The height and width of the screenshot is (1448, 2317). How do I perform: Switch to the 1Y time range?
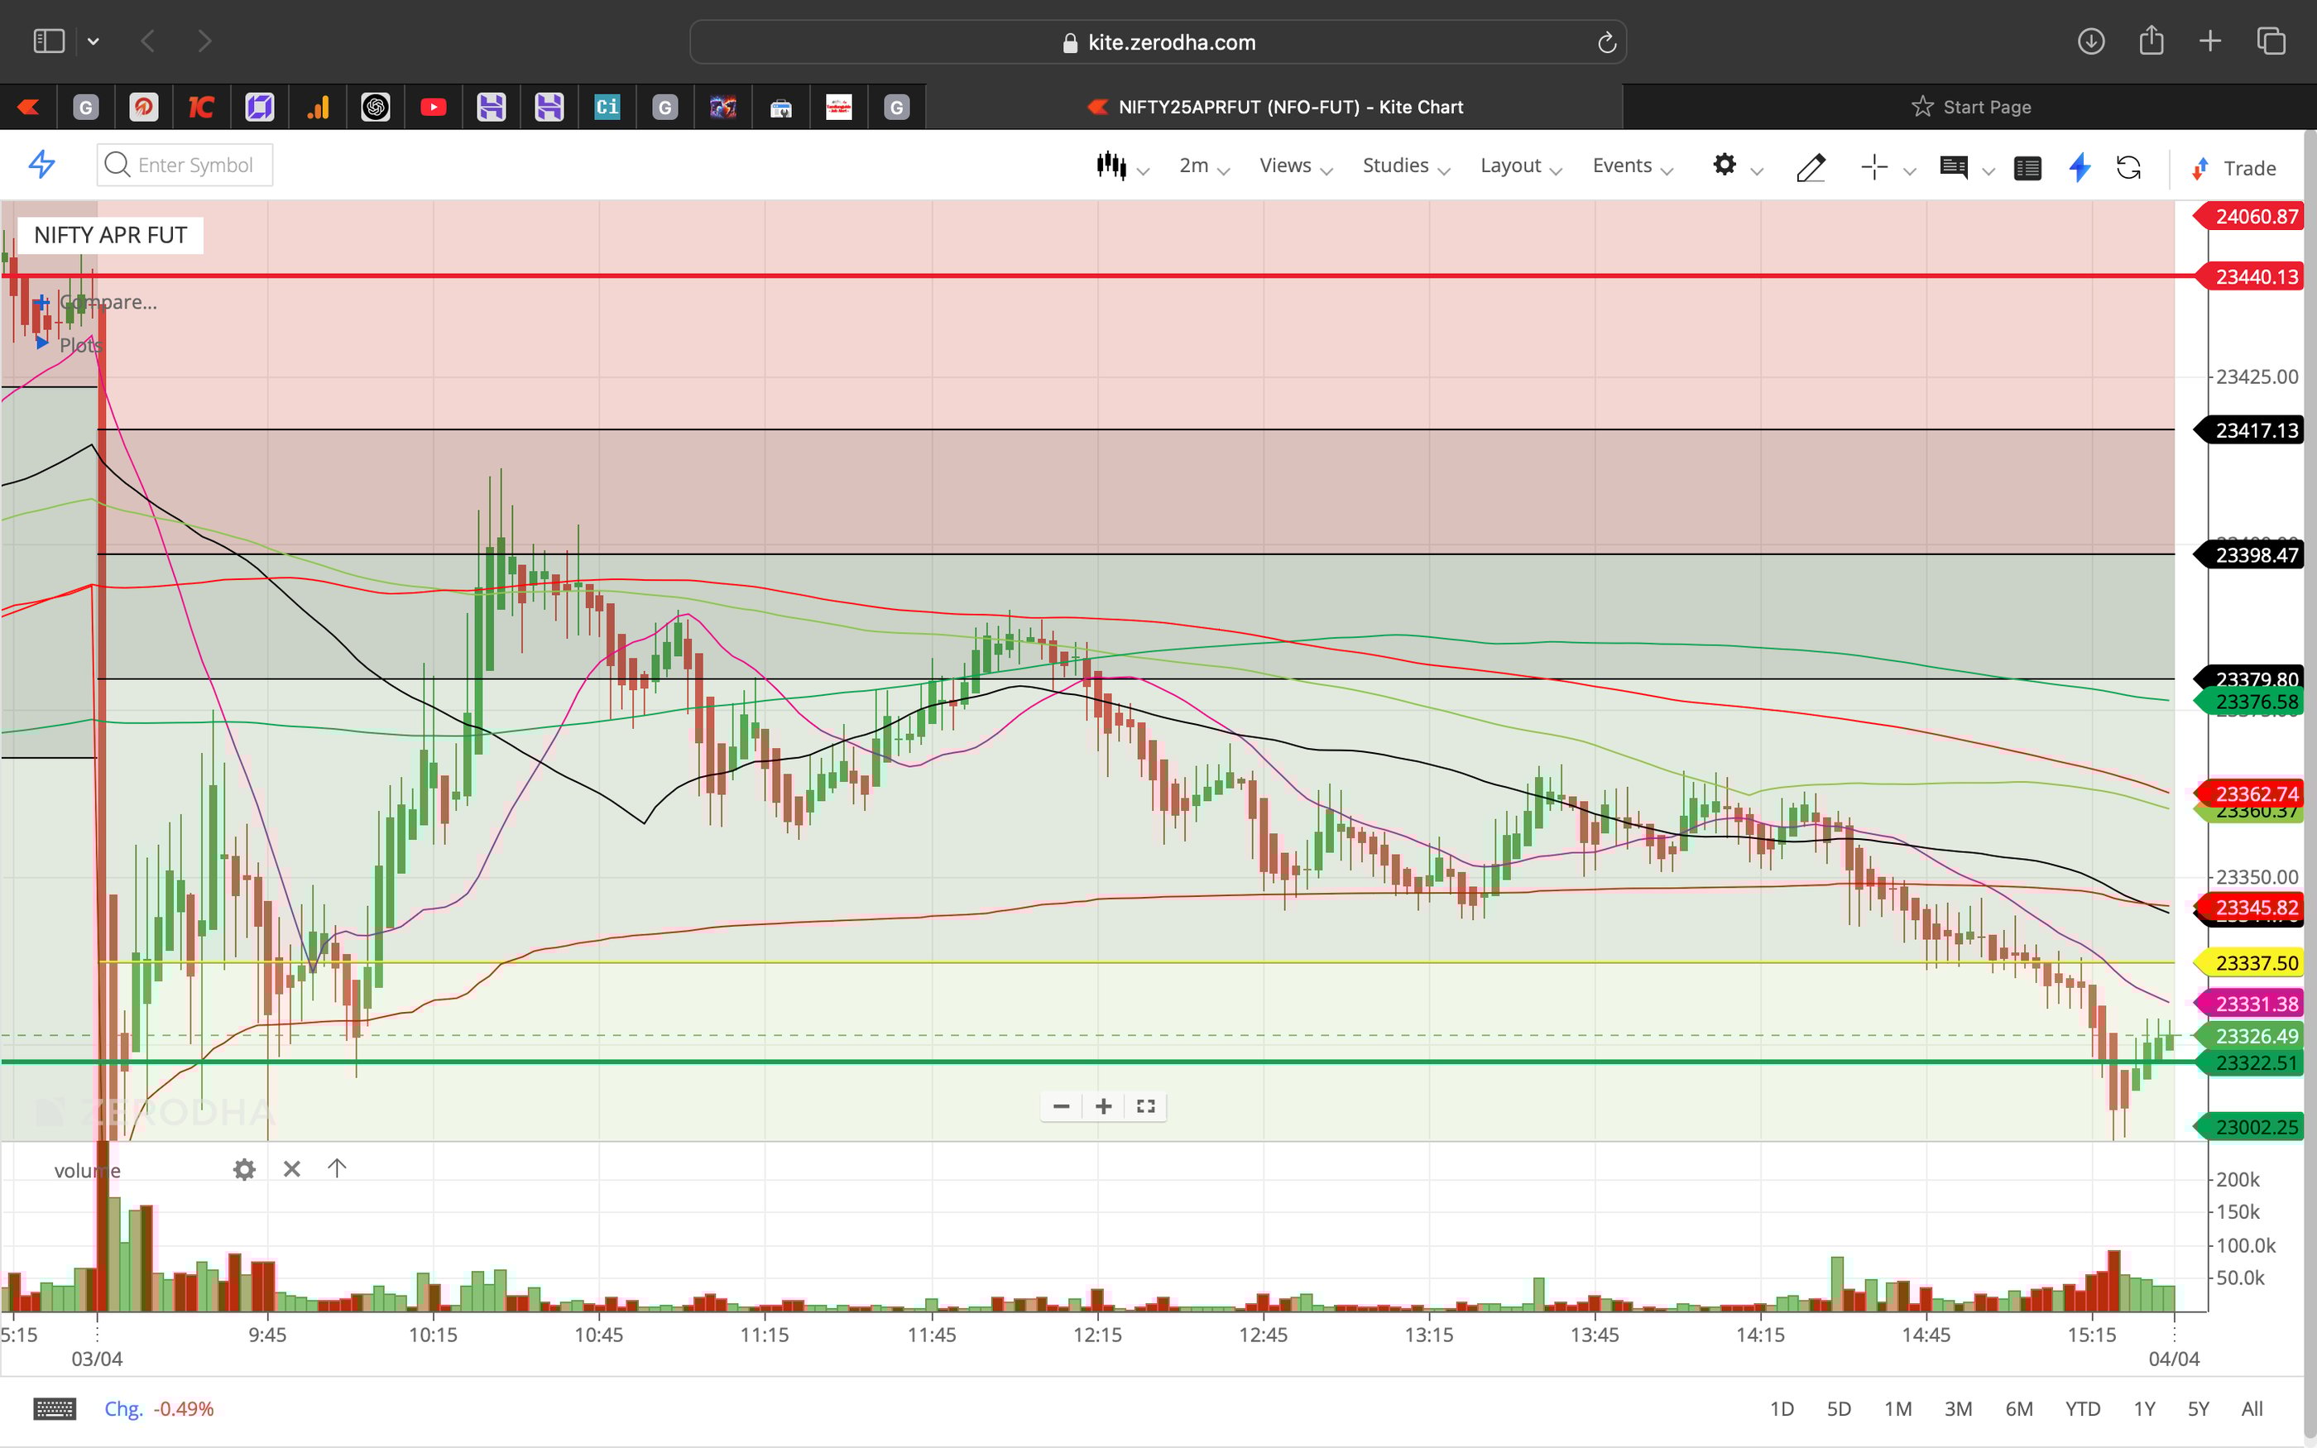coord(2145,1407)
